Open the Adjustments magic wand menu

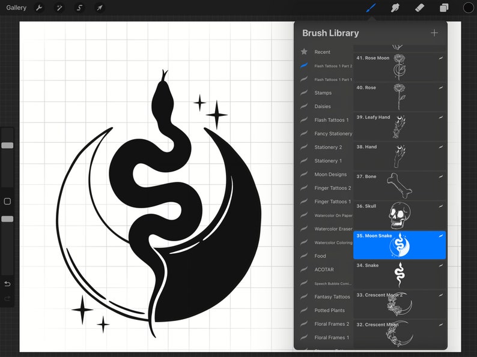59,8
